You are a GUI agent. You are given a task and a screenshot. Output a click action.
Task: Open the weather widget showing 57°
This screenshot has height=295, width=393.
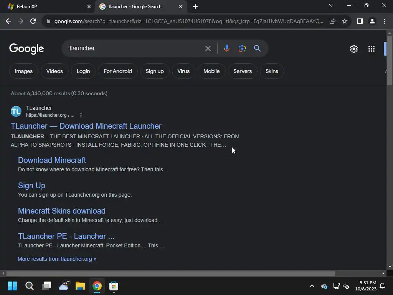(63, 286)
